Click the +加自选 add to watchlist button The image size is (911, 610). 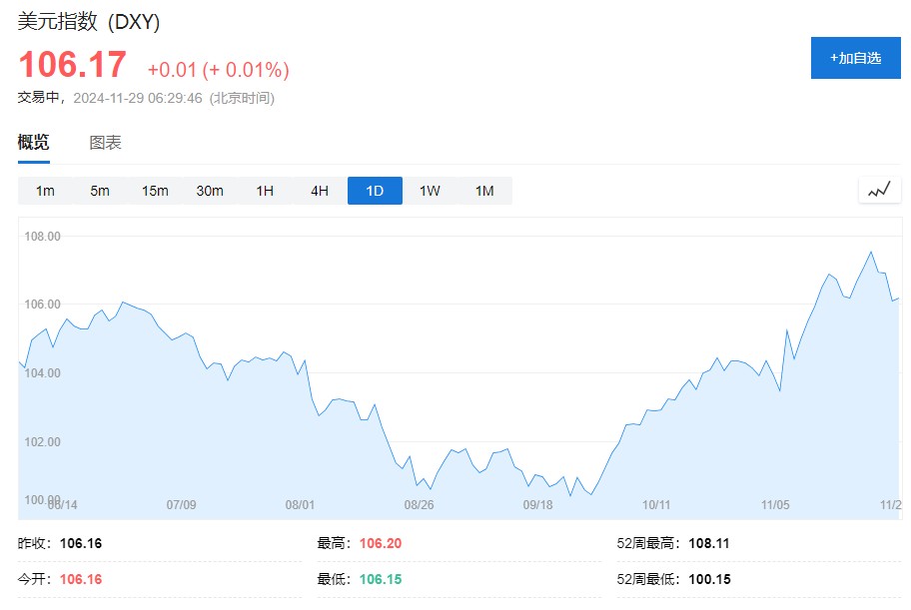point(855,58)
